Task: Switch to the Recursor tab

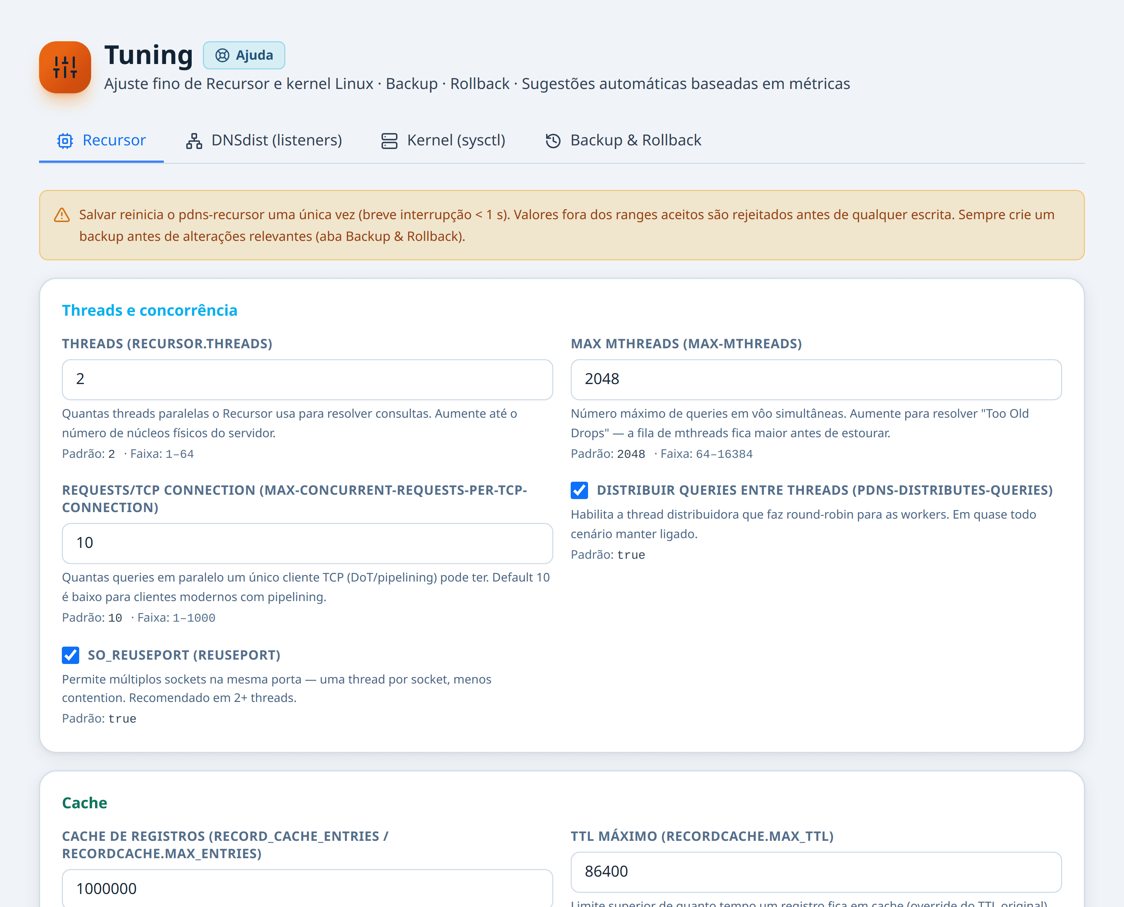Action: click(101, 141)
